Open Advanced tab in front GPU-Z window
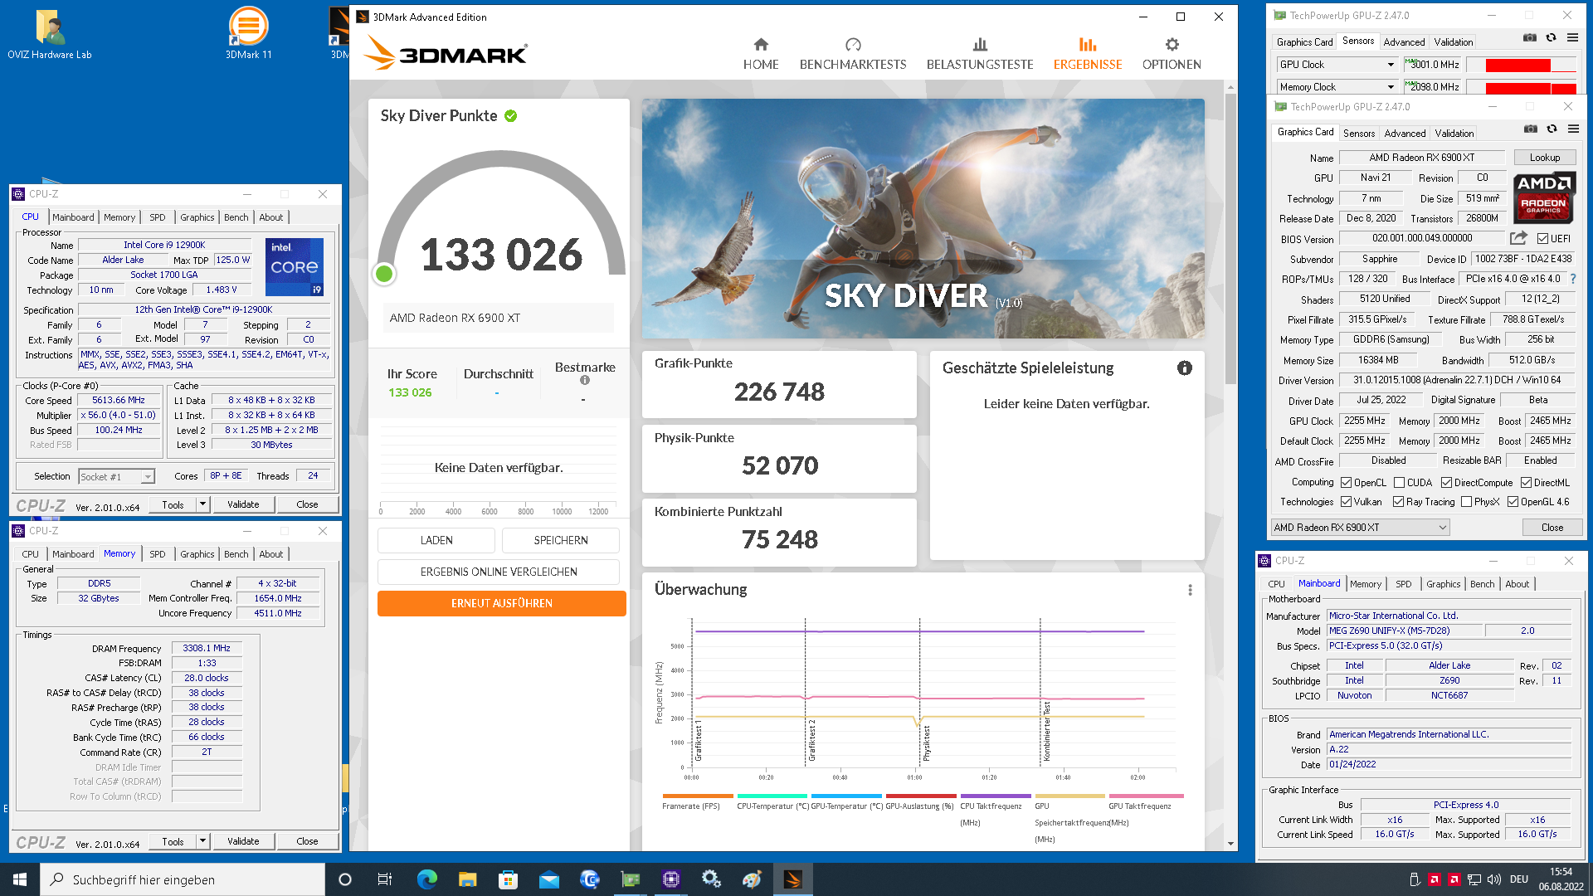The image size is (1593, 896). click(1405, 134)
